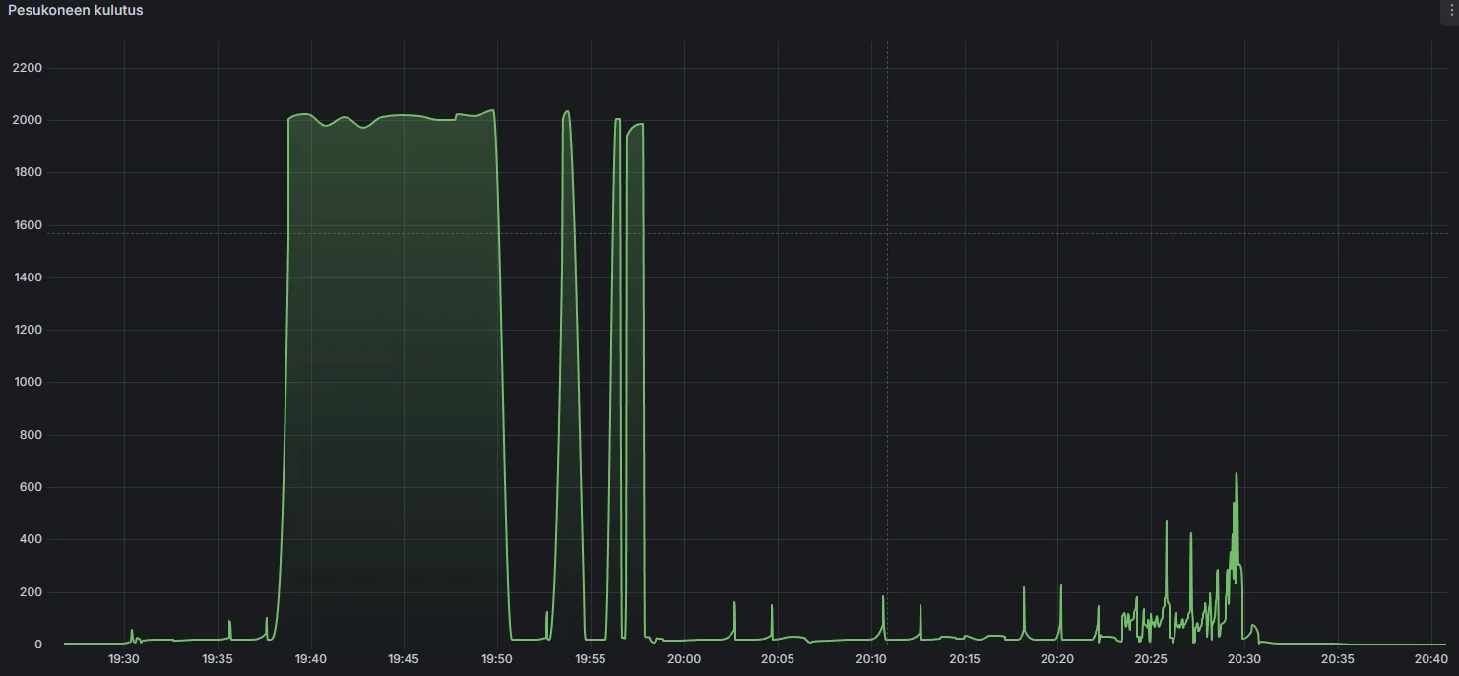This screenshot has width=1459, height=676.
Task: Select the 20:40 time axis label
Action: click(x=1430, y=659)
